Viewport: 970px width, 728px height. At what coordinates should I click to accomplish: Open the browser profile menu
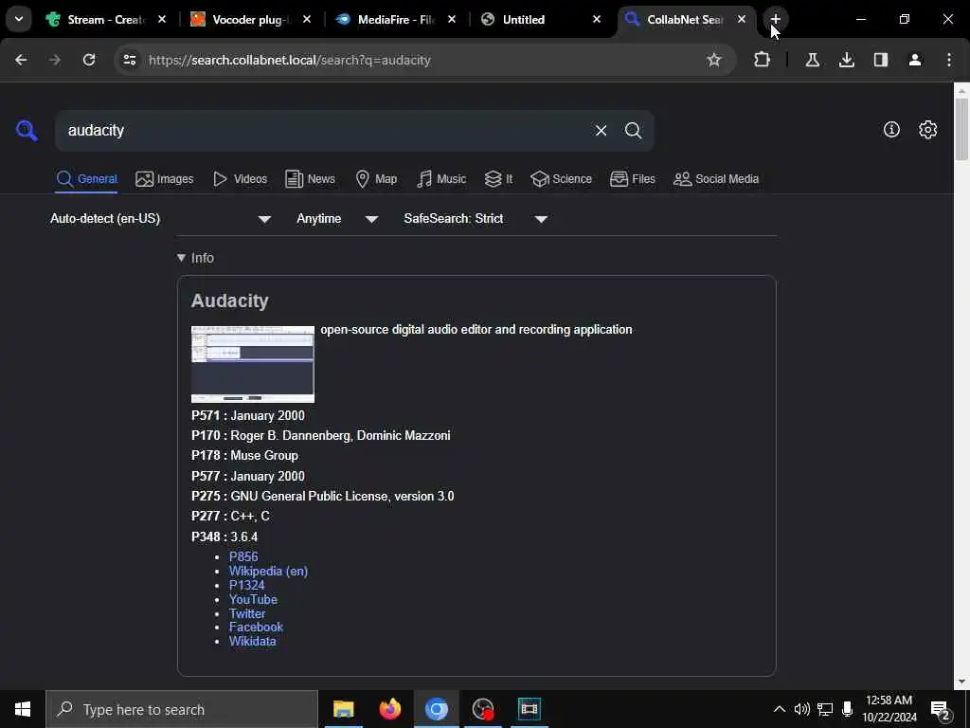click(x=914, y=60)
